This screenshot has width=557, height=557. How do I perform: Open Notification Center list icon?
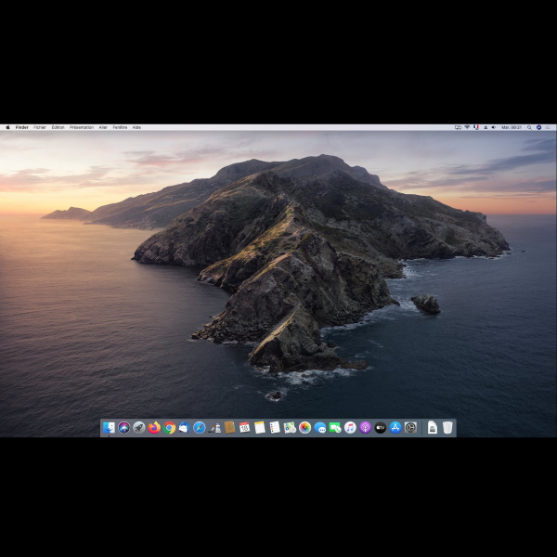[549, 127]
